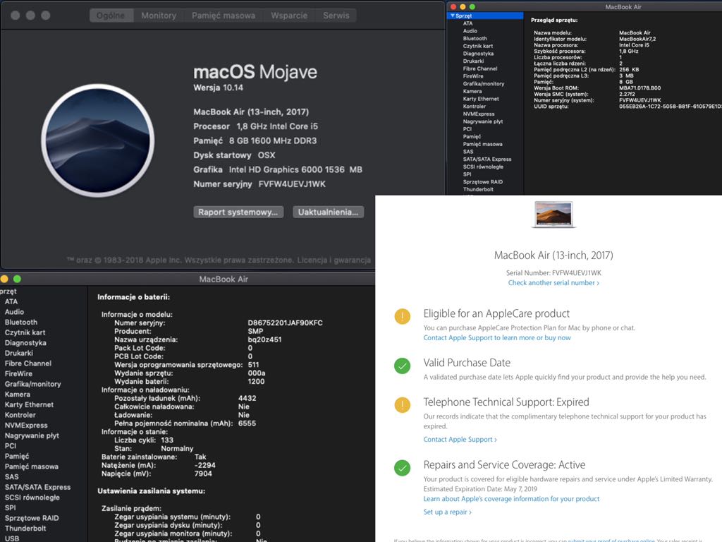
Task: Select Thunderbolt in top-right window sidebar
Action: pos(478,189)
